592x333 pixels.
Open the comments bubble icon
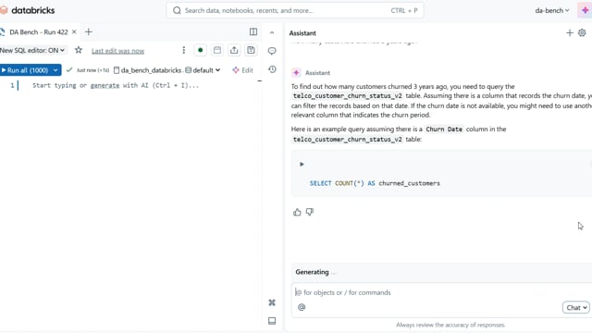tap(272, 51)
